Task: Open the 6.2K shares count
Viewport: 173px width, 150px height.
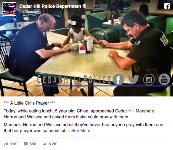Action: (x=53, y=144)
